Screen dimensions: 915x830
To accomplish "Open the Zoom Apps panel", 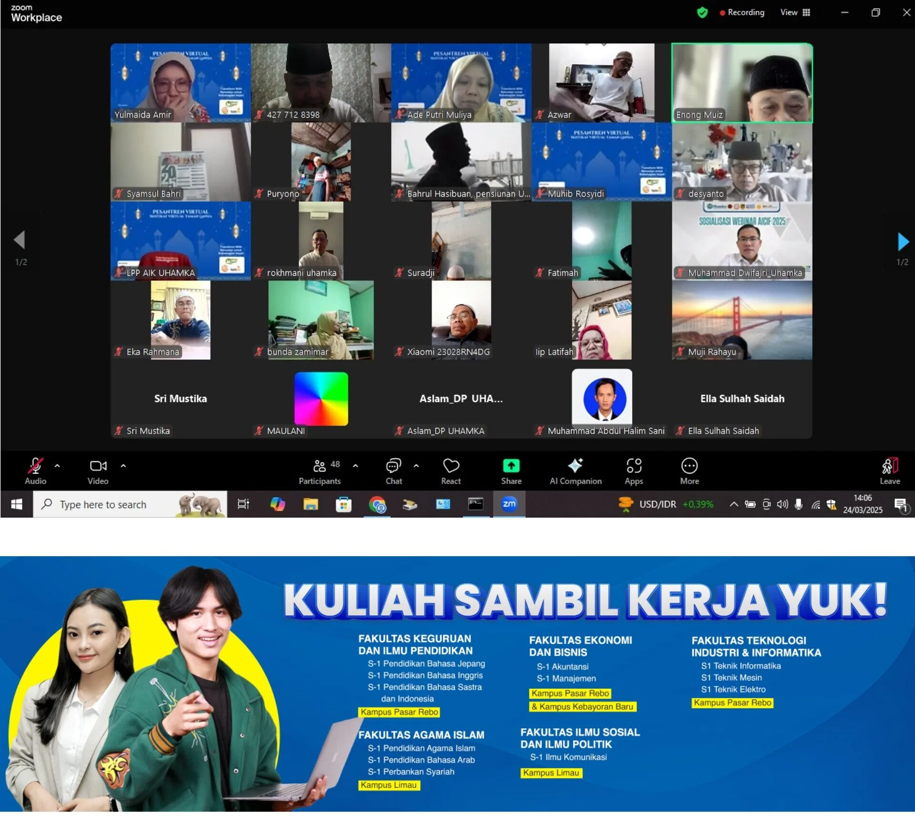I will tap(634, 470).
